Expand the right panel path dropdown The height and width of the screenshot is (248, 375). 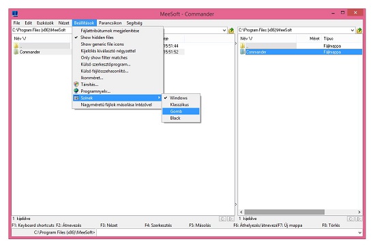(352, 31)
